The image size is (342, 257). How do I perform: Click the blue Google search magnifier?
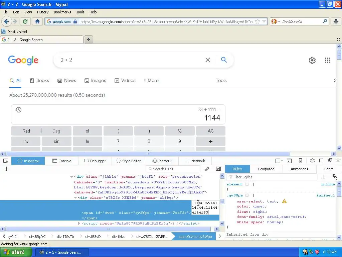click(224, 60)
